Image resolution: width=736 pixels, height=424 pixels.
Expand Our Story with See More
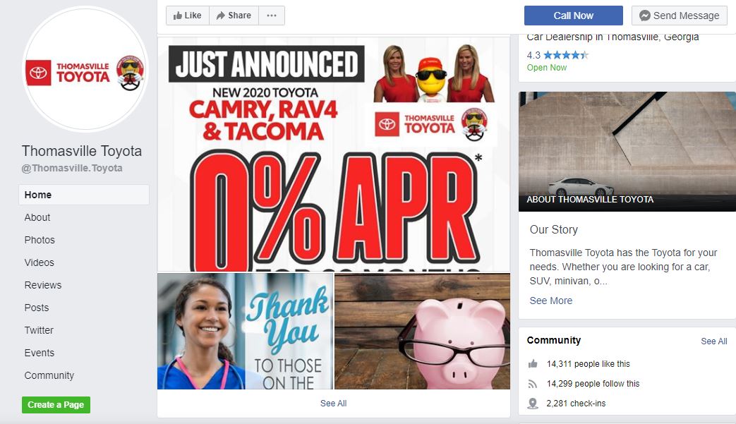click(x=550, y=301)
